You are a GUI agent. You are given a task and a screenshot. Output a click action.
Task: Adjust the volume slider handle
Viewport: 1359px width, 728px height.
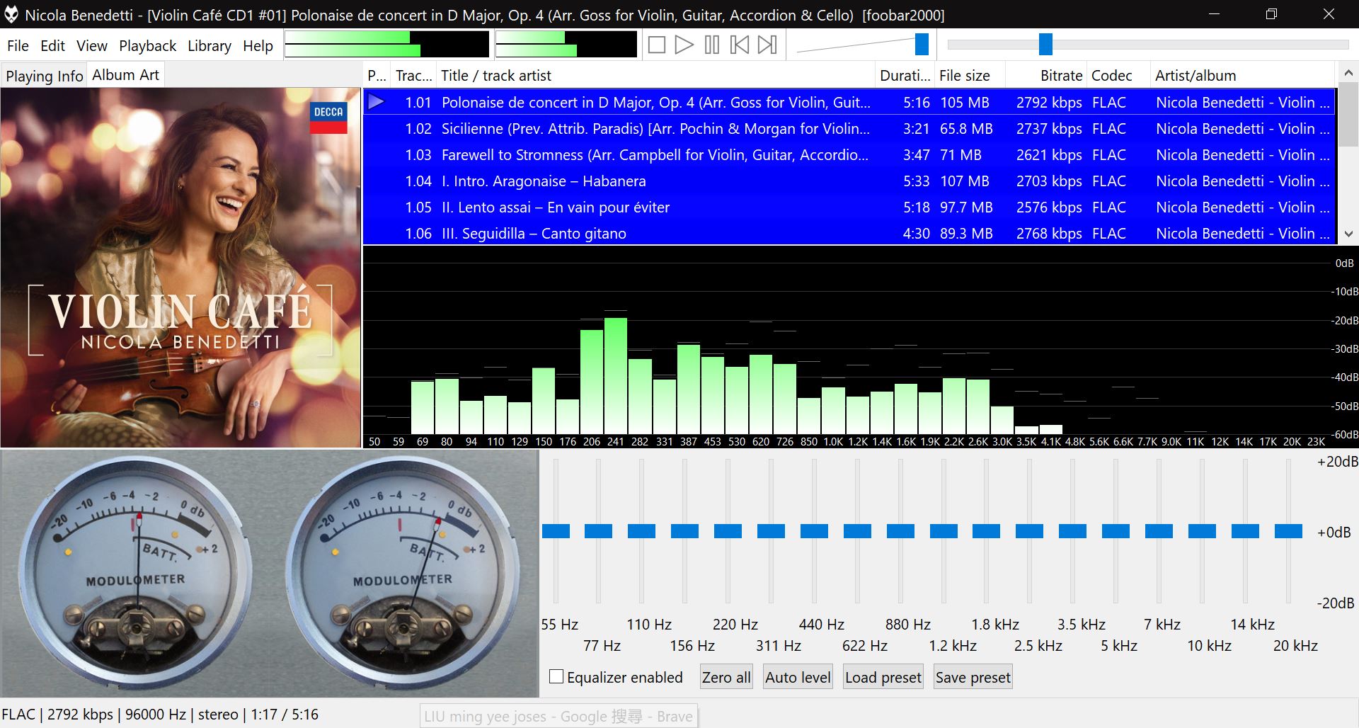pos(922,45)
